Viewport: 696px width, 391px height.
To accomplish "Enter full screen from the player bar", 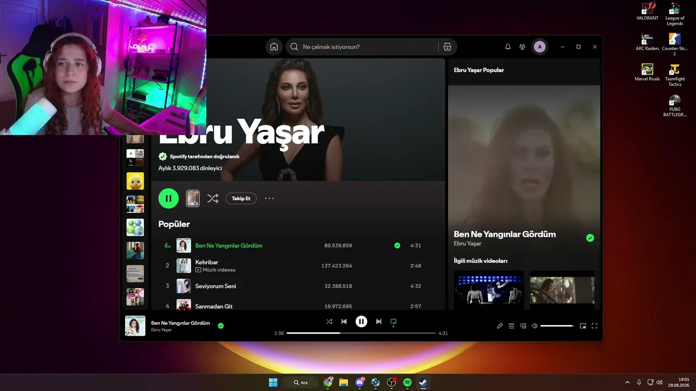I will 594,326.
